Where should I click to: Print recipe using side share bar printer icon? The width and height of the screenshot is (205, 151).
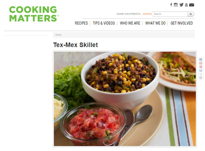tap(201, 77)
